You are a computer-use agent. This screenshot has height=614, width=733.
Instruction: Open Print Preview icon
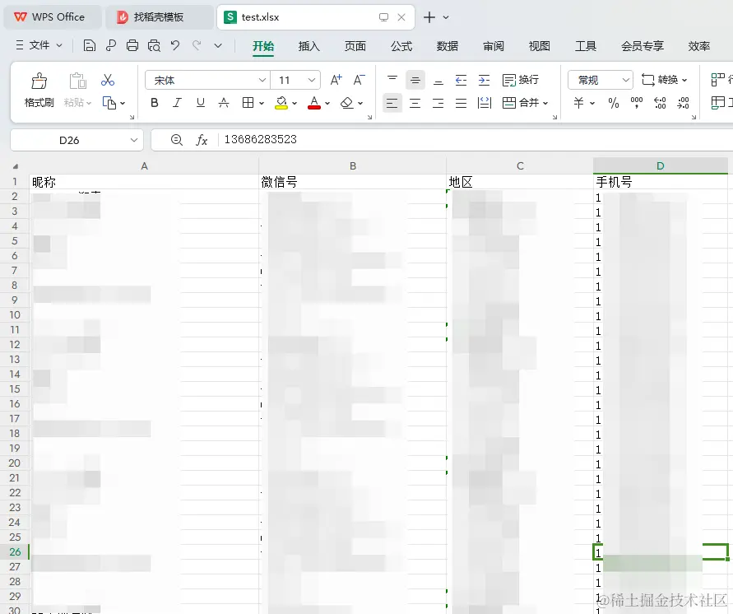pyautogui.click(x=154, y=45)
